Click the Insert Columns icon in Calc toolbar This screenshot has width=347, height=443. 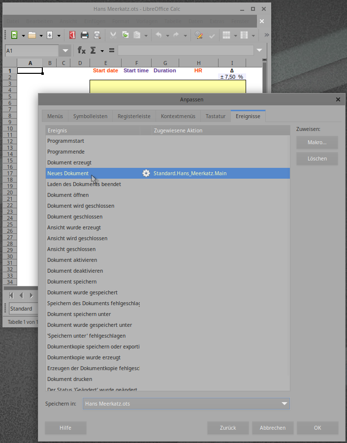point(244,35)
